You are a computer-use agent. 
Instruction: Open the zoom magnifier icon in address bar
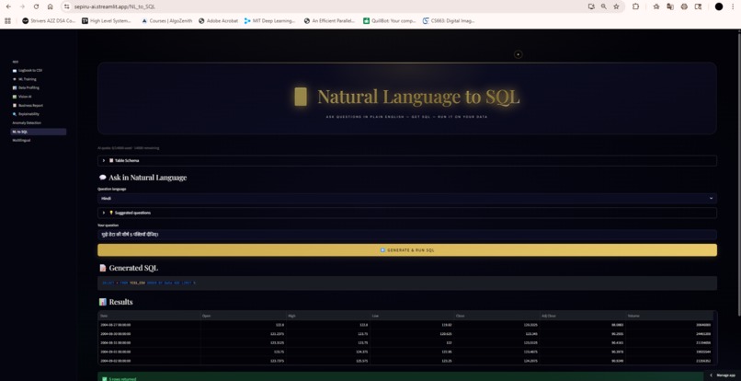click(603, 6)
